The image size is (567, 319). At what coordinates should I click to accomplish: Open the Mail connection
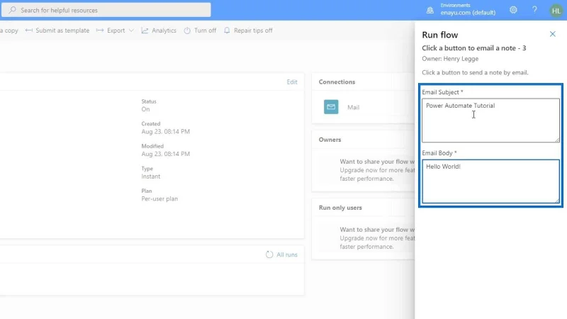point(353,107)
